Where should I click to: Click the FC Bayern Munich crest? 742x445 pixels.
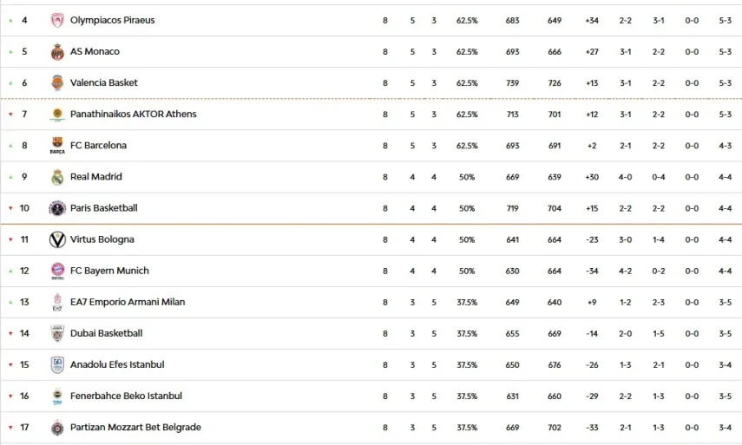coord(57,271)
